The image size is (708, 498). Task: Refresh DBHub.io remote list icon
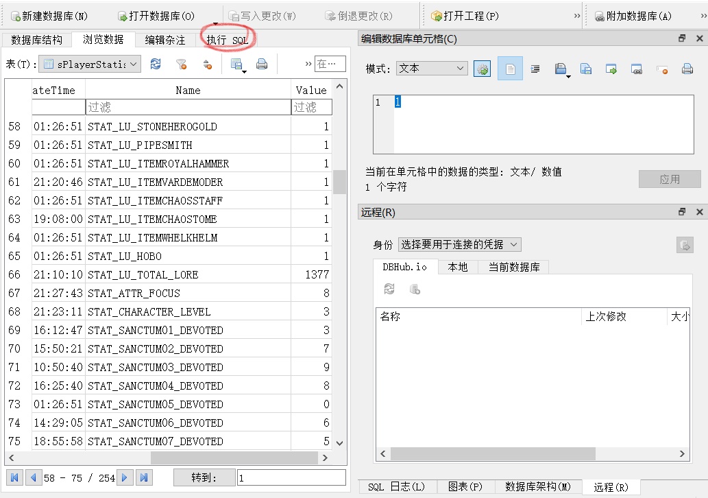click(x=389, y=289)
